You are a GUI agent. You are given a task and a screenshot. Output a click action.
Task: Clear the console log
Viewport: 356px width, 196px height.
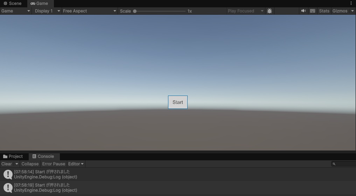pyautogui.click(x=7, y=164)
